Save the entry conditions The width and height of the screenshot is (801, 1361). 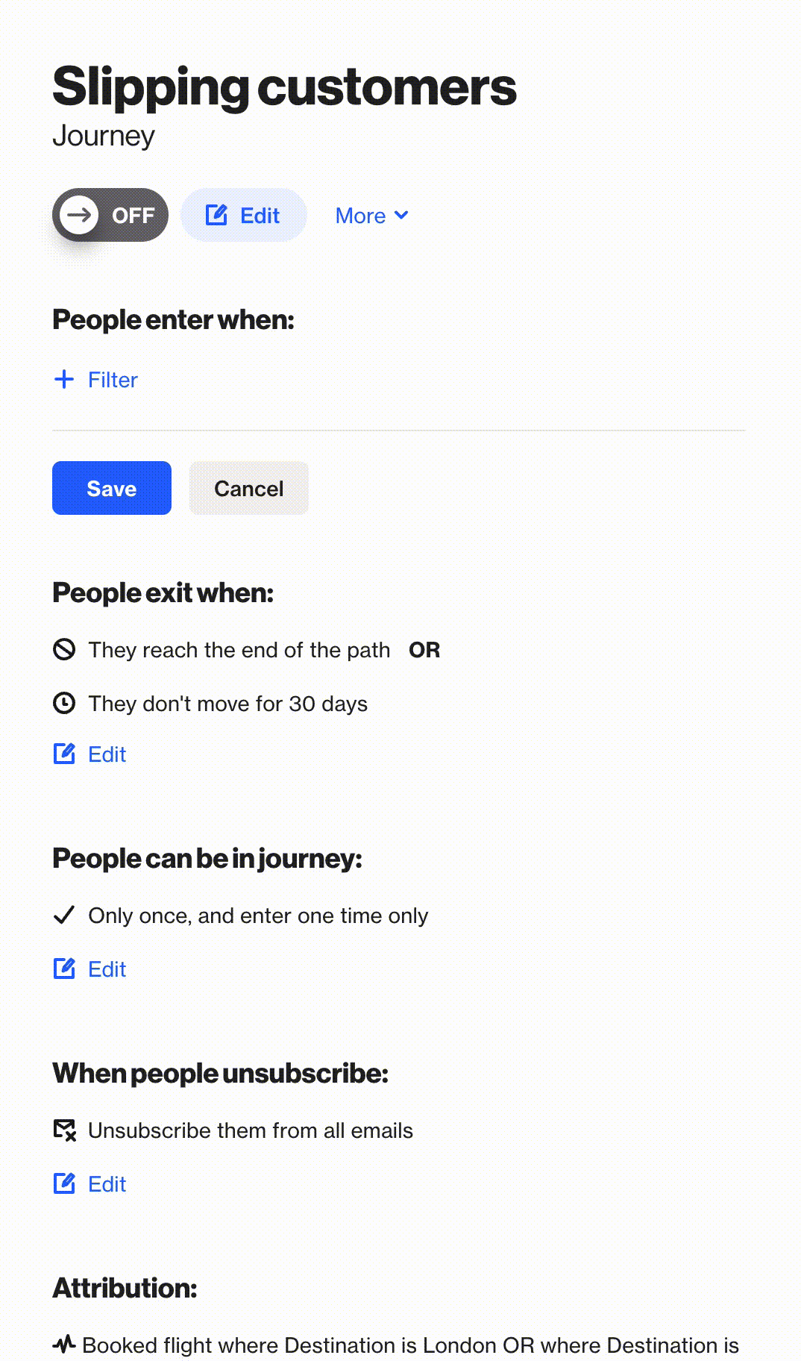(x=112, y=488)
